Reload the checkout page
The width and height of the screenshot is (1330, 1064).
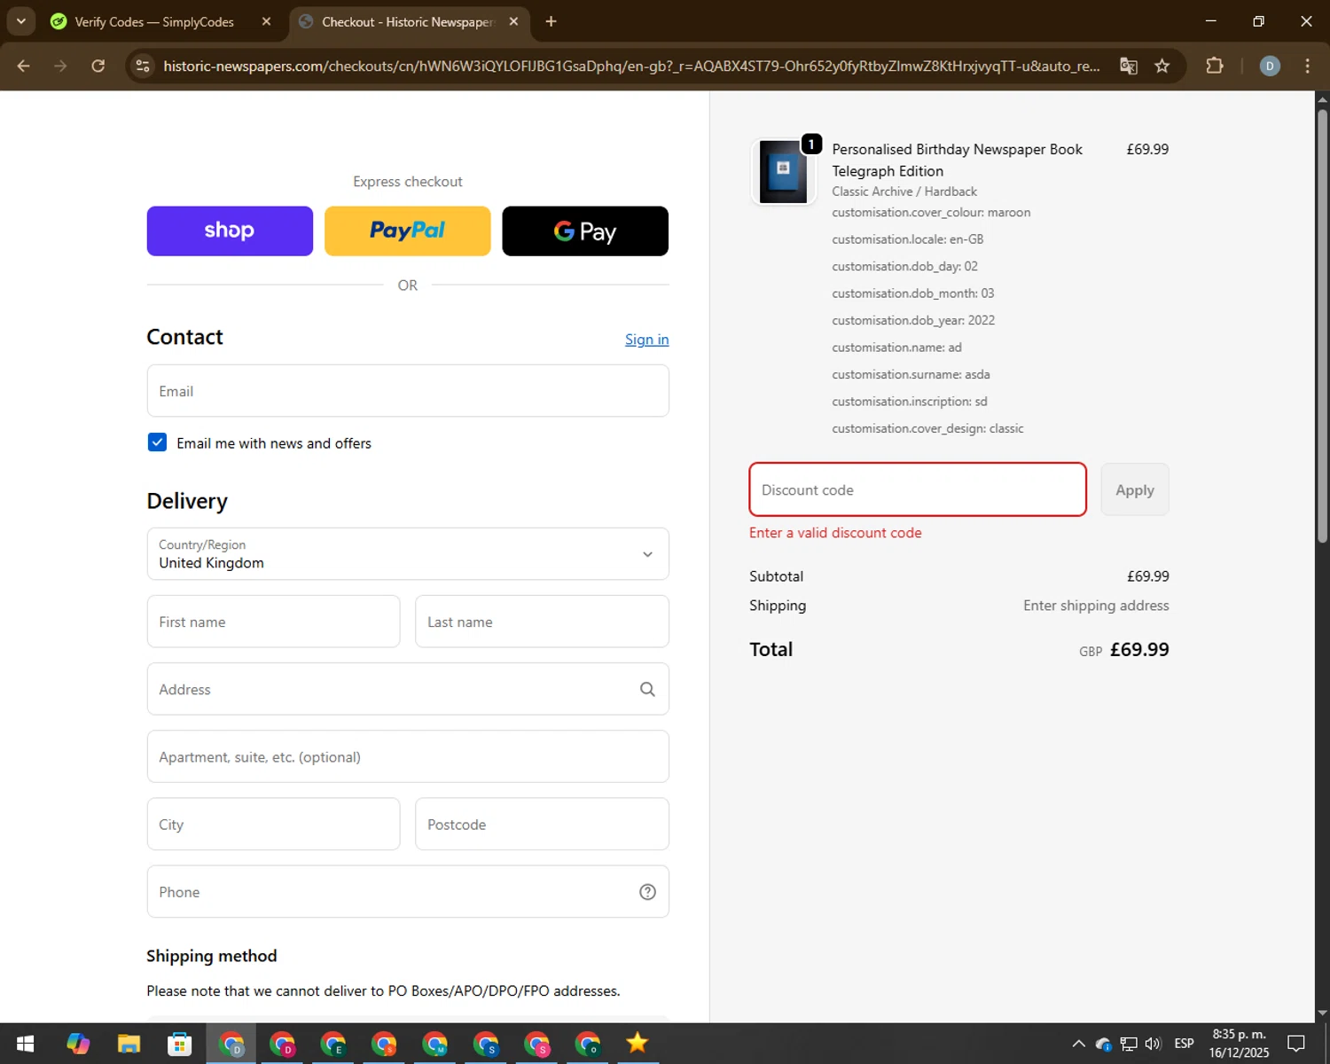(x=98, y=66)
